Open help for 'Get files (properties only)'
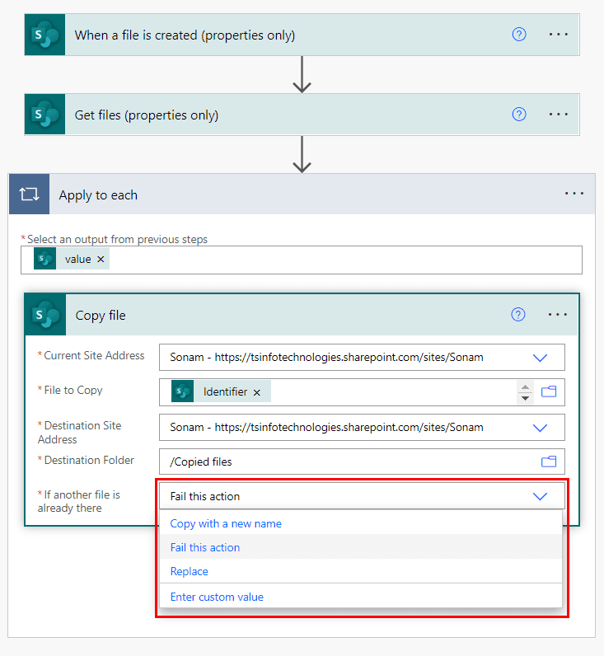 pyautogui.click(x=519, y=115)
